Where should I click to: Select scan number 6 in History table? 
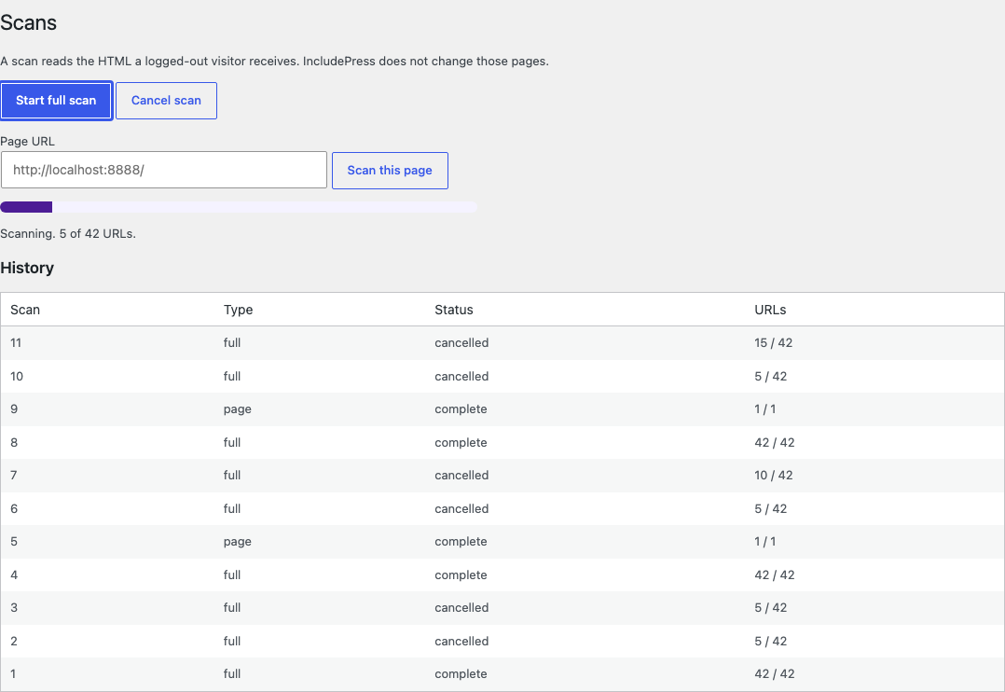point(14,508)
